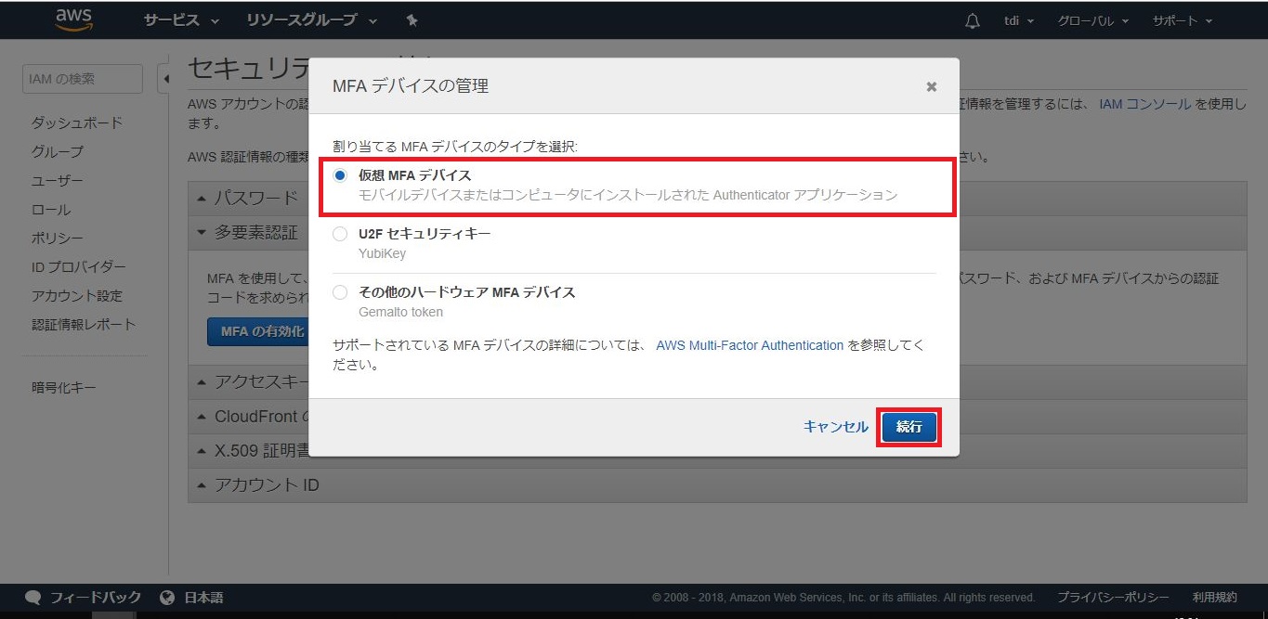The width and height of the screenshot is (1268, 619).
Task: Select the 仮想 MFA デバイス radio option
Action: [340, 175]
